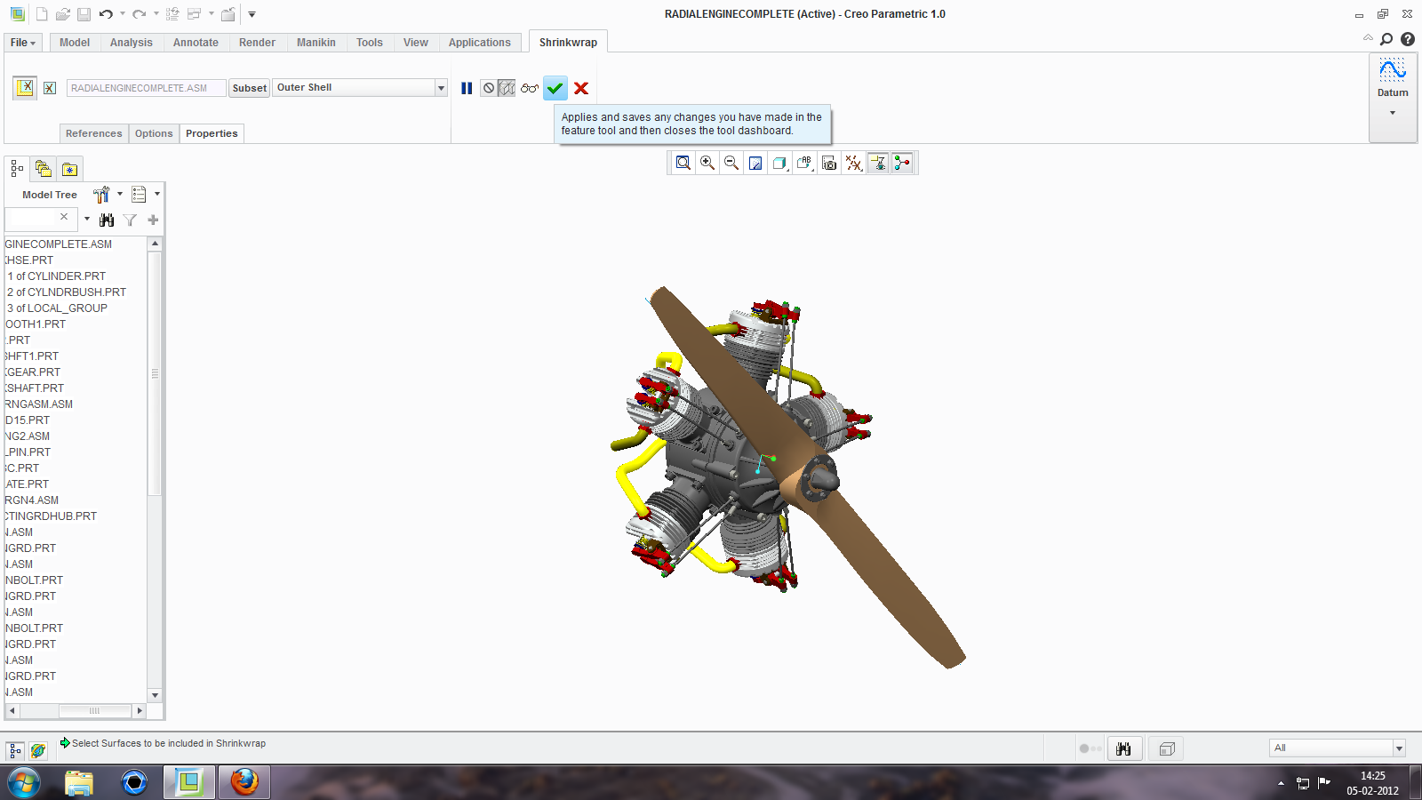Click the Save icon in quick access
The width and height of the screenshot is (1422, 800).
84,14
